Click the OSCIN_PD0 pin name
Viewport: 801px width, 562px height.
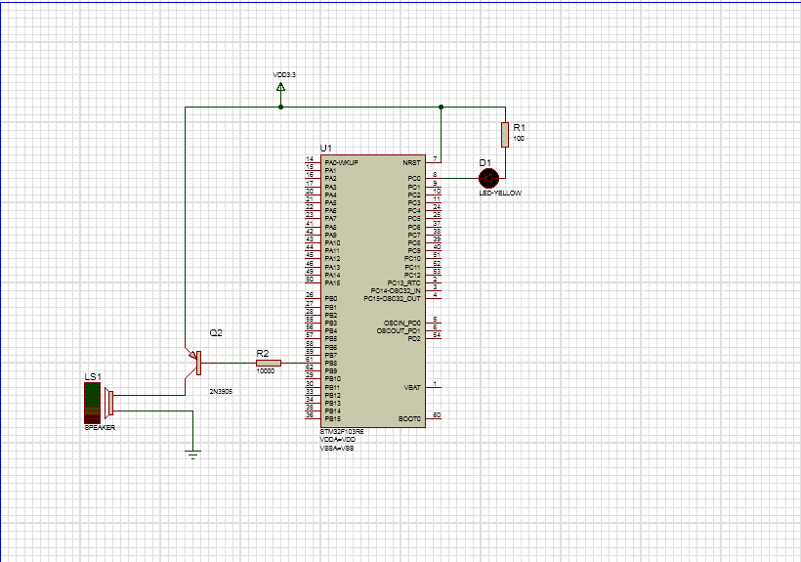[x=402, y=323]
